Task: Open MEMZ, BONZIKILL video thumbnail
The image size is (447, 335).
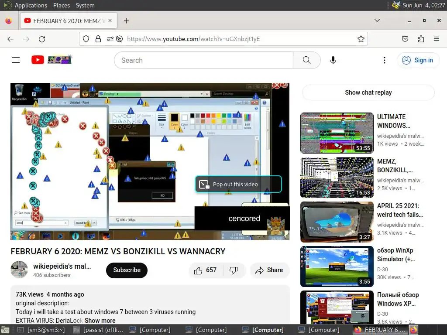Action: tap(337, 178)
